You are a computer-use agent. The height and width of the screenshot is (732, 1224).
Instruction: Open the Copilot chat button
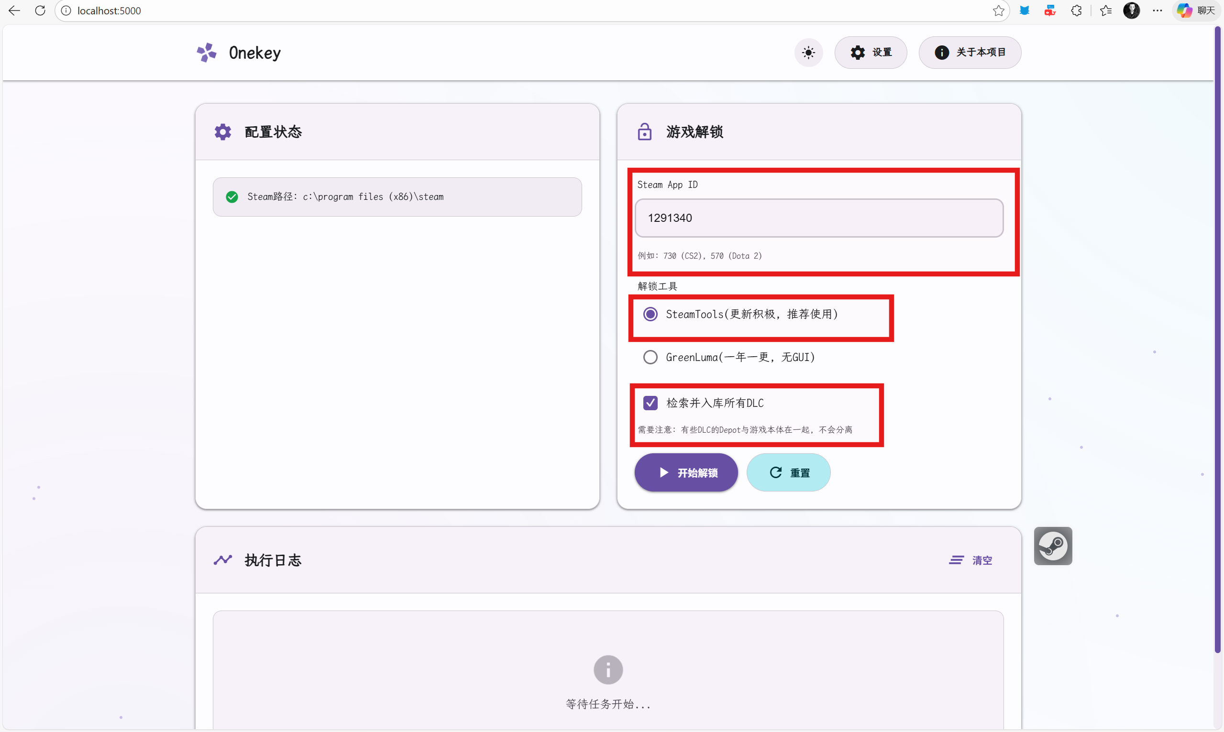(x=1195, y=11)
